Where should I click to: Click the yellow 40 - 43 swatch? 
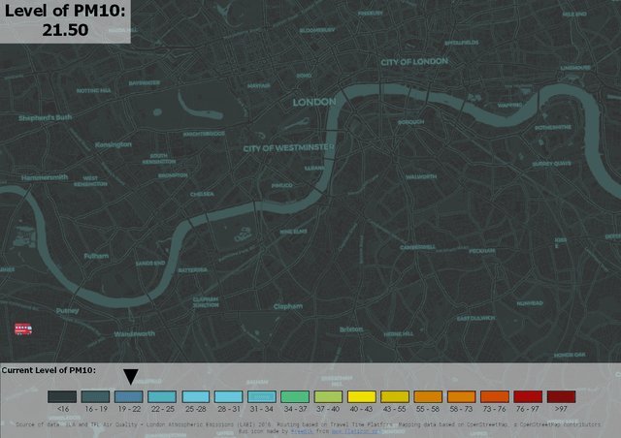[361, 397]
